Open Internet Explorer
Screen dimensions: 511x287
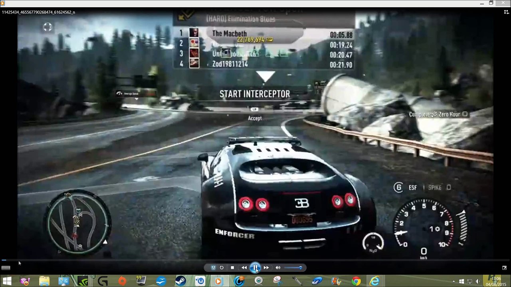point(375,282)
